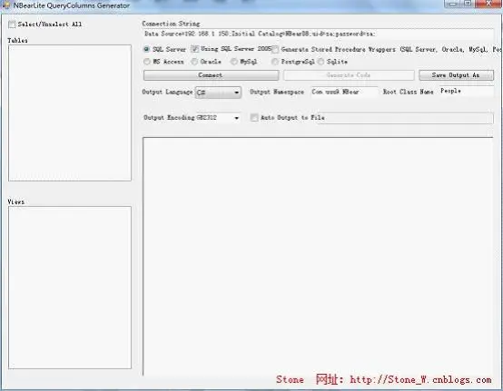
Task: Click the Save Output As button
Action: coord(456,75)
